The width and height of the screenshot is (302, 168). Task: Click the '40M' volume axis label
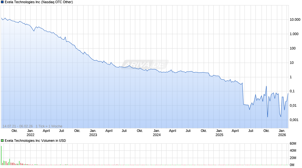pyautogui.click(x=293, y=150)
